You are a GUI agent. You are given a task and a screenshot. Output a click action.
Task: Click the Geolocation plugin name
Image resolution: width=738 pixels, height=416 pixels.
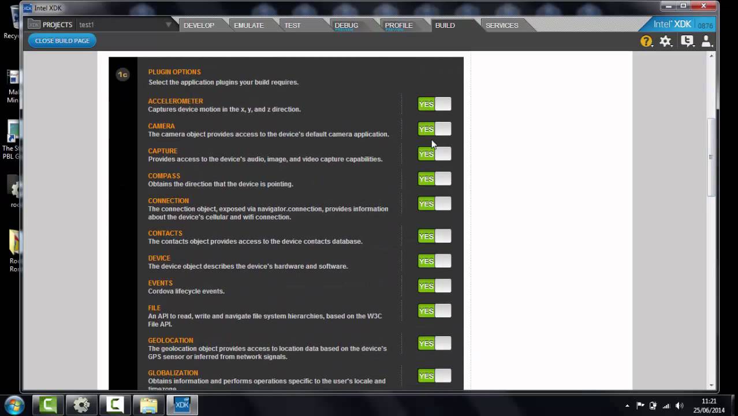[x=170, y=340]
